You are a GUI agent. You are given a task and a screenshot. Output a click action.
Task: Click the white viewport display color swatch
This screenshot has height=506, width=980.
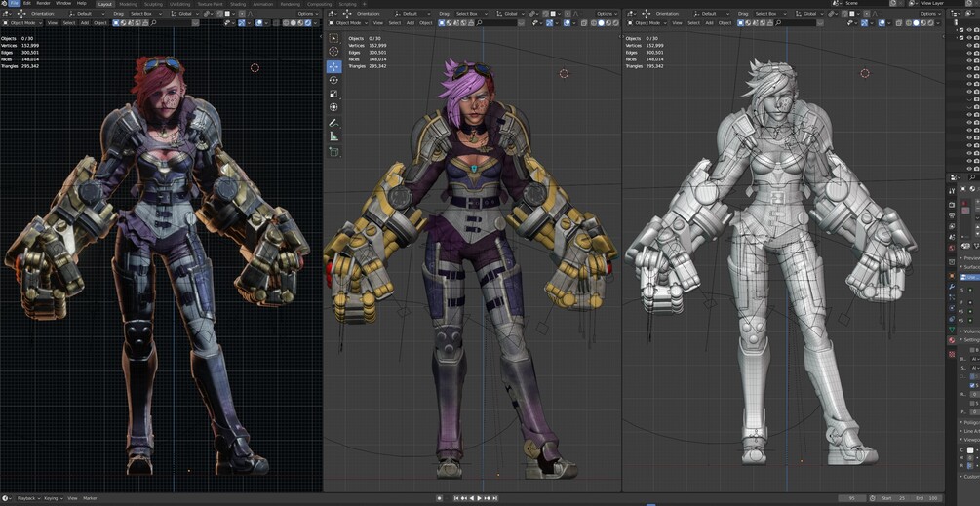(x=970, y=450)
